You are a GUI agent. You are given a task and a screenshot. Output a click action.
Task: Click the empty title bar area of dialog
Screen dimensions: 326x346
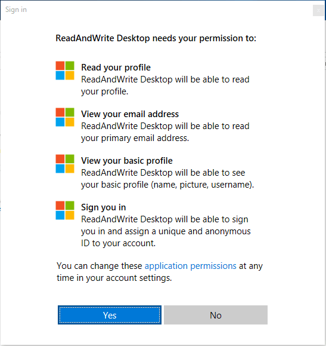point(169,10)
